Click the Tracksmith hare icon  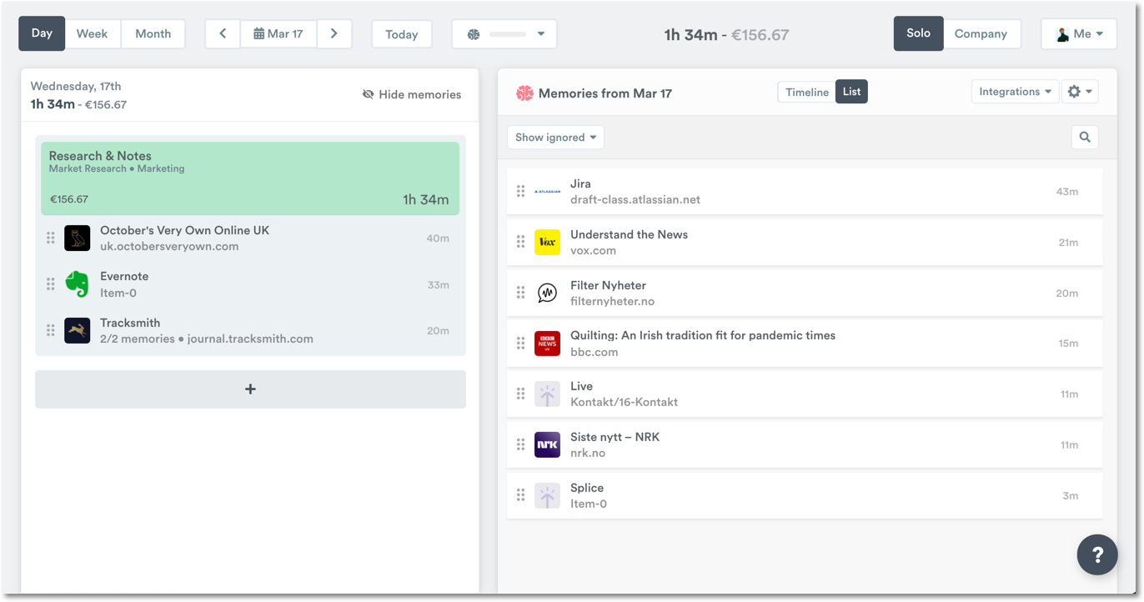click(78, 330)
